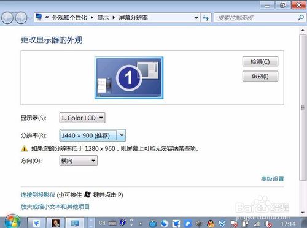Open the 方向 横向 orientation dropdown

point(79,161)
